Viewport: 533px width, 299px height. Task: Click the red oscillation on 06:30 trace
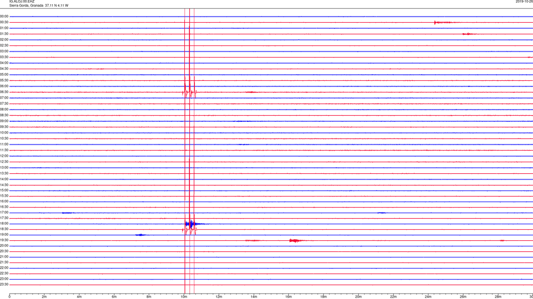click(x=189, y=92)
